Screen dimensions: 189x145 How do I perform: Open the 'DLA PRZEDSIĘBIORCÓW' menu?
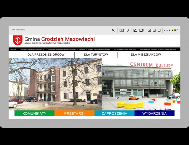46,55
